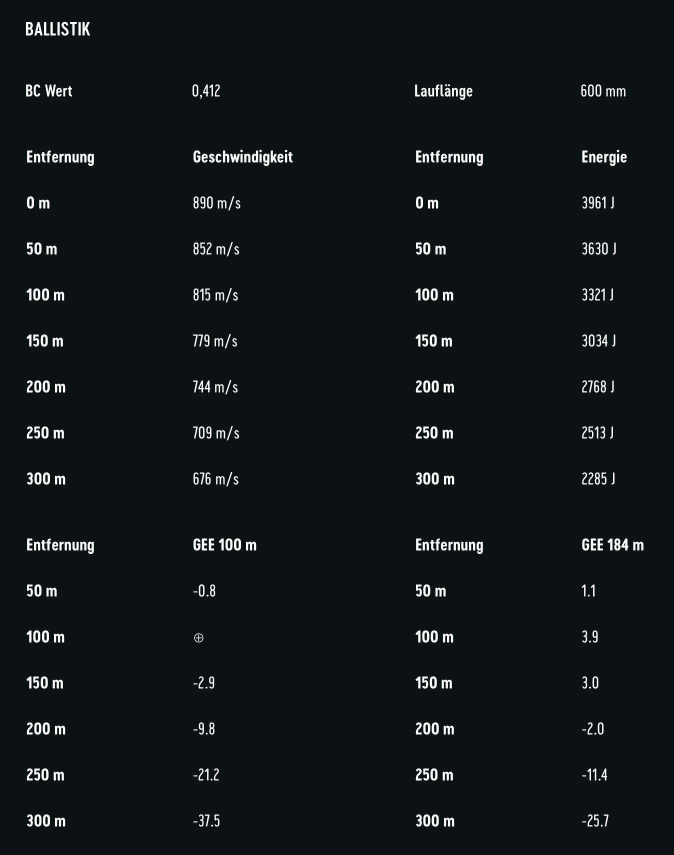Click the Energie column header
The image size is (674, 855).
tap(604, 157)
